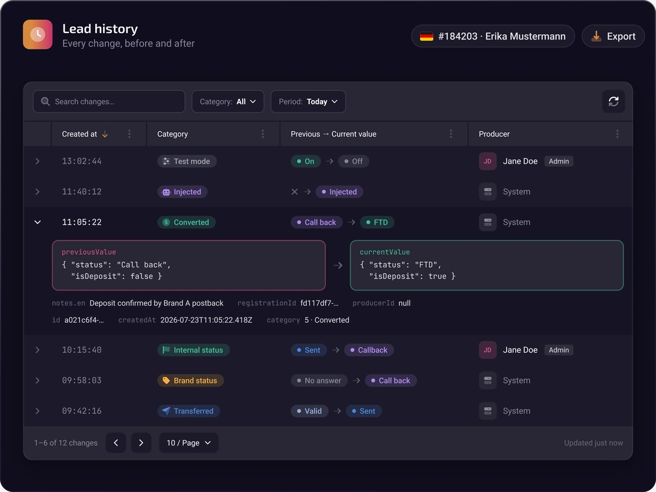Click the createdAt value 2026-07-23T11:05:22.418Z

(206, 320)
